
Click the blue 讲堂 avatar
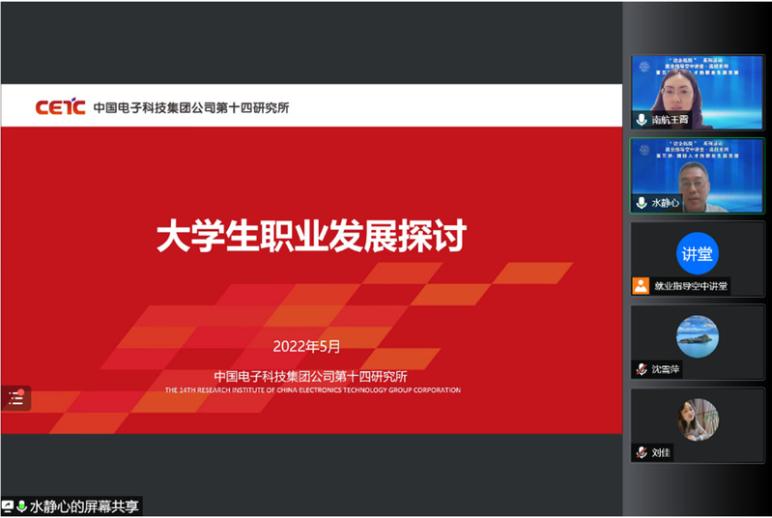pyautogui.click(x=698, y=253)
